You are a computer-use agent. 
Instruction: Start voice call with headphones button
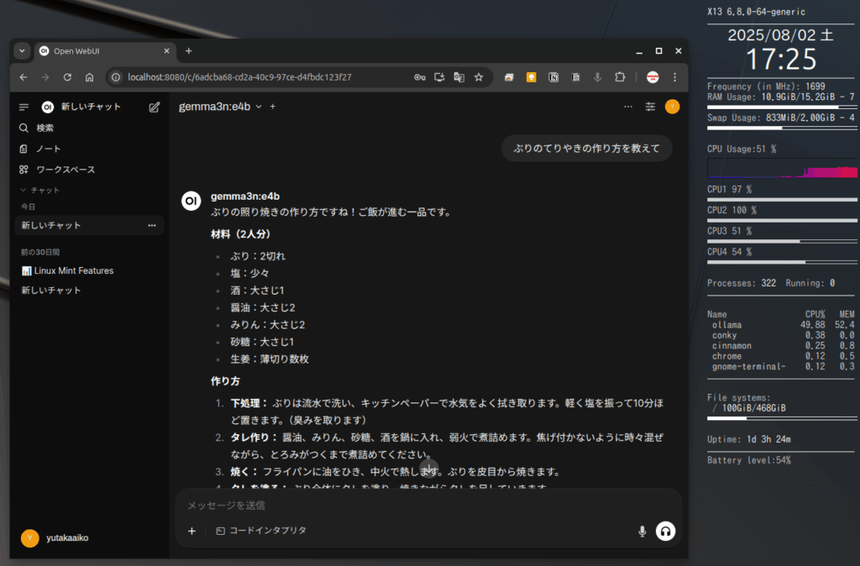(665, 531)
